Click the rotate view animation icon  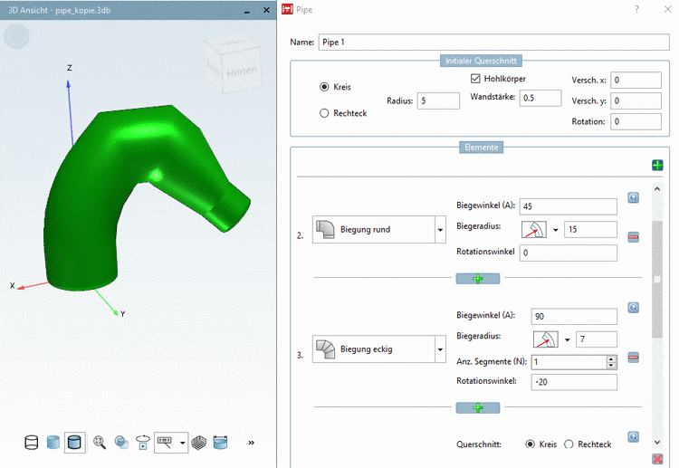[142, 443]
